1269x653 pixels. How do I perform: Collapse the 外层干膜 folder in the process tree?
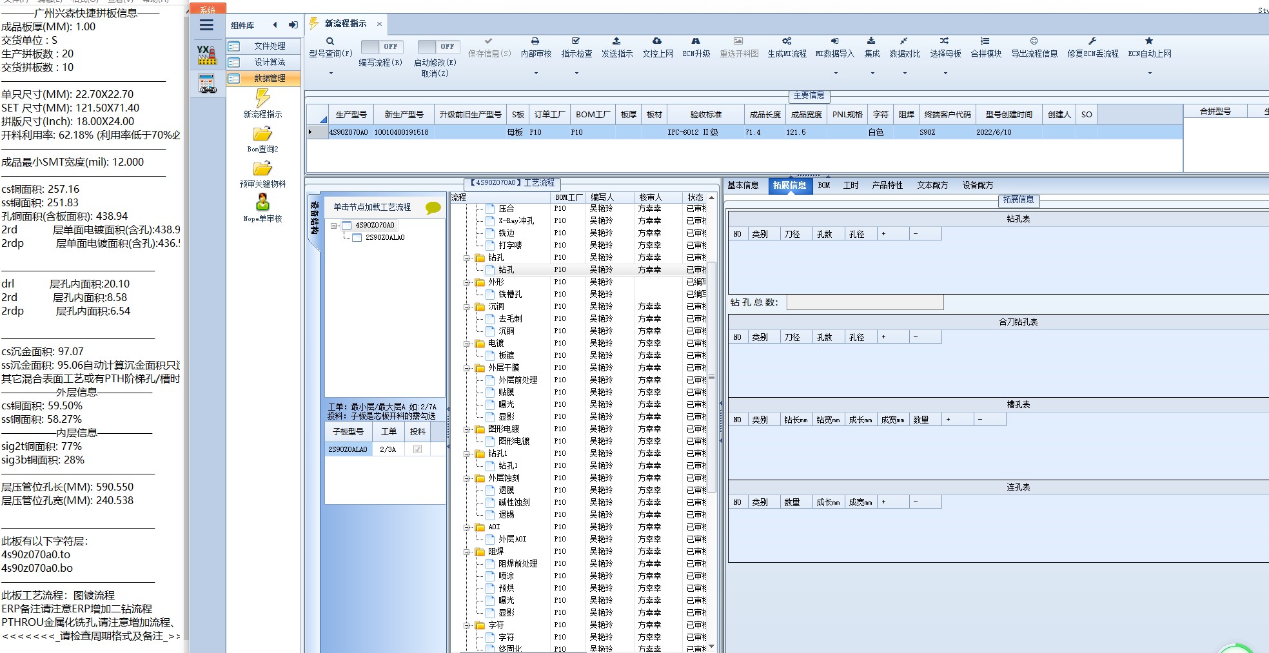click(466, 368)
